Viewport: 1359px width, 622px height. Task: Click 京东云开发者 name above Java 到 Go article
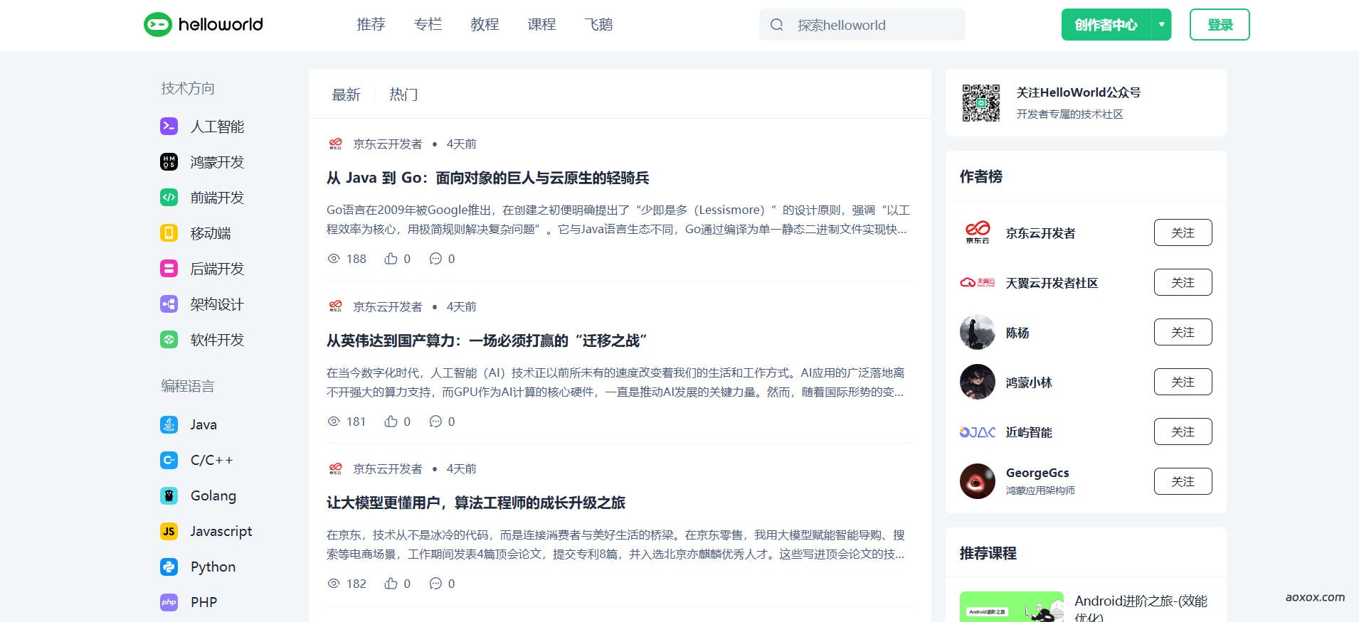[x=387, y=144]
